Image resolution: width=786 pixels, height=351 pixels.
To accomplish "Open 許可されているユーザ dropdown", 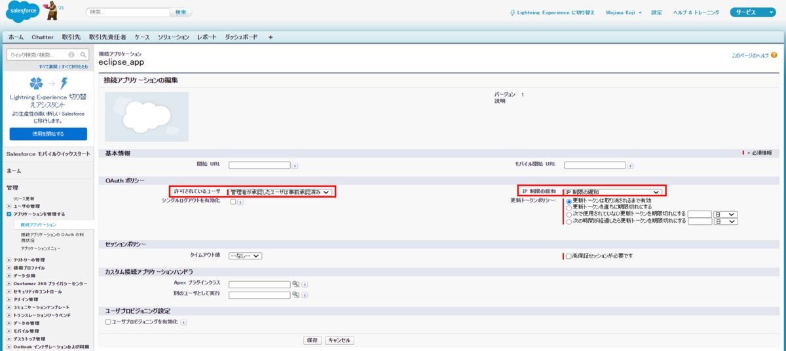I will click(280, 192).
